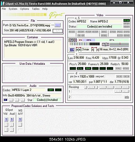The height and width of the screenshot is (142, 135).
Task: Click the GSpot icon in the title bar
Action: pos(3,4)
